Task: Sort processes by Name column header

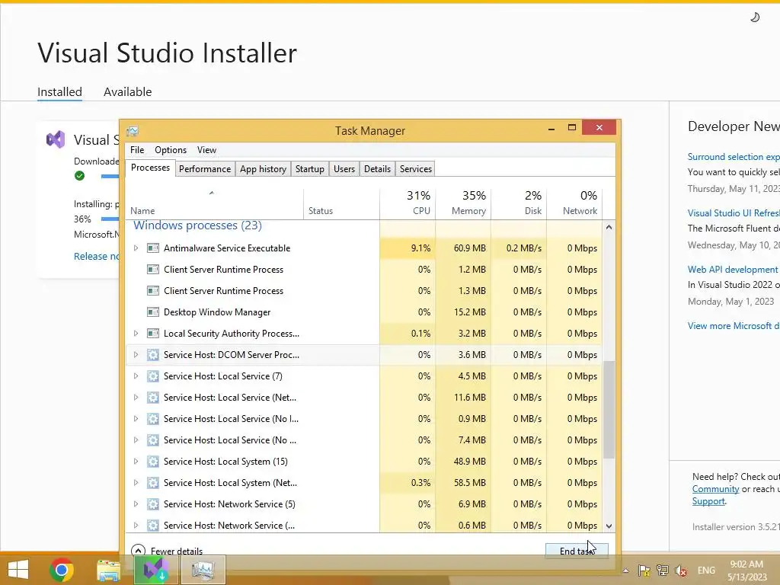Action: point(214,203)
